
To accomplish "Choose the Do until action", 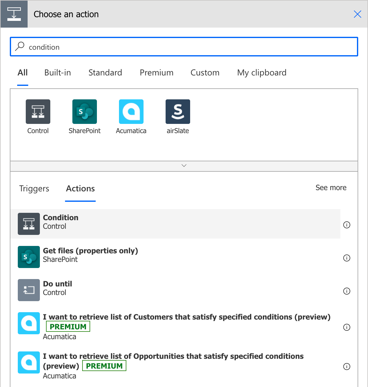I will click(x=175, y=290).
